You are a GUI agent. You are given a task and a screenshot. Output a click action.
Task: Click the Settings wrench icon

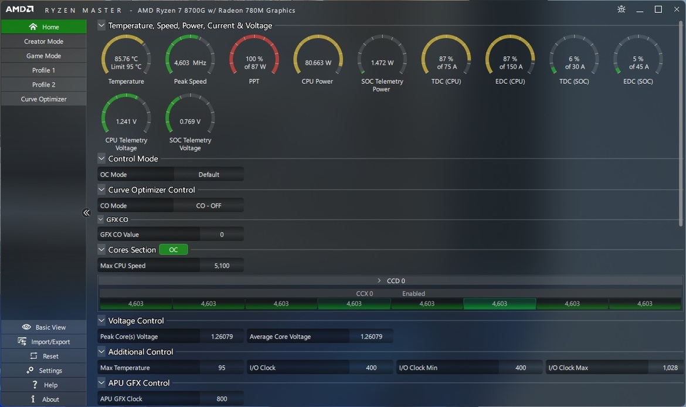(30, 370)
